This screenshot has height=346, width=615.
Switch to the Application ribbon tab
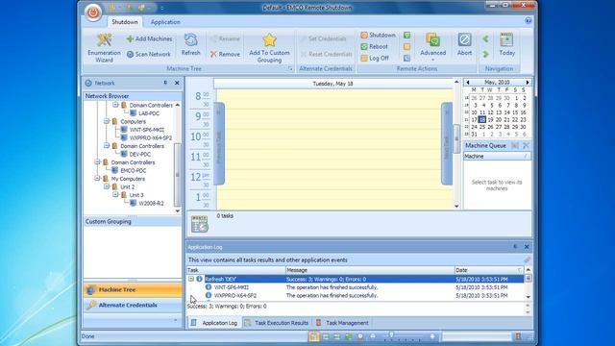(x=165, y=22)
